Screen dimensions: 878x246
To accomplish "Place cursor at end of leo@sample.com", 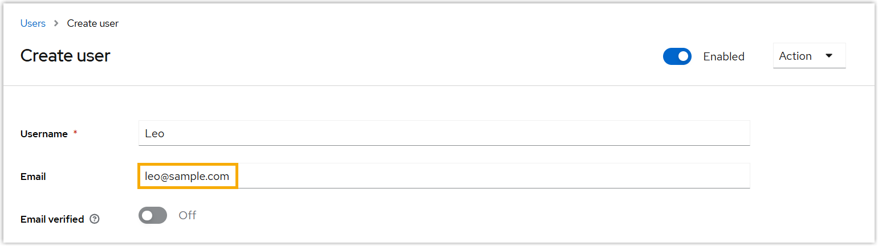I will pos(230,177).
